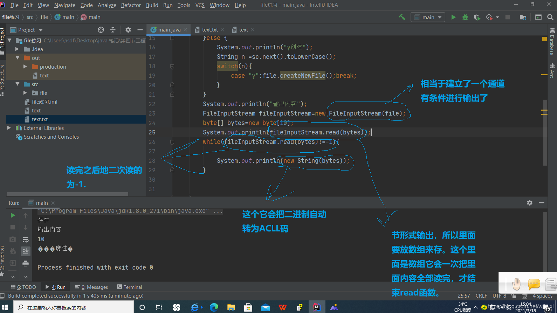This screenshot has width=557, height=313.
Task: Click the Windows taskbar search box
Action: point(74,307)
